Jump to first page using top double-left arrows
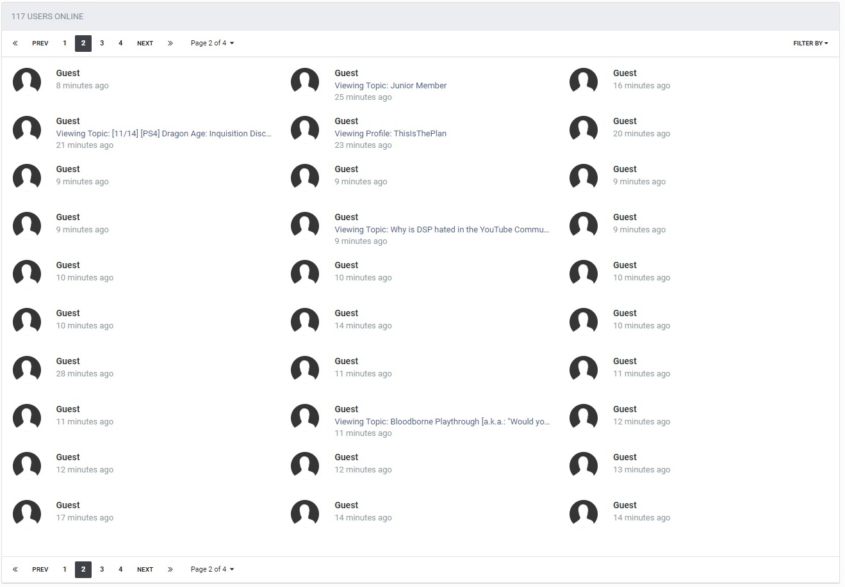This screenshot has height=587, width=845. [x=15, y=44]
